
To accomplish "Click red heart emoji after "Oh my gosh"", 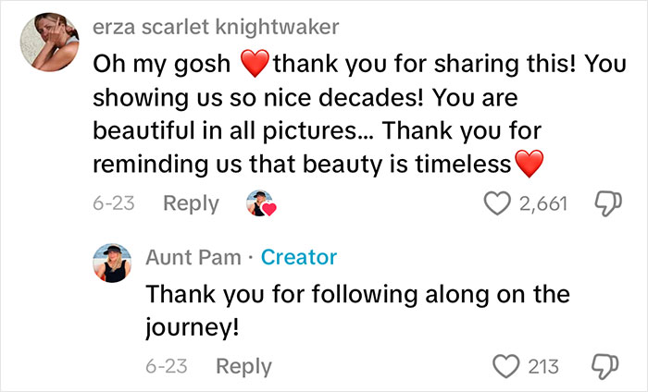I will click(x=255, y=66).
